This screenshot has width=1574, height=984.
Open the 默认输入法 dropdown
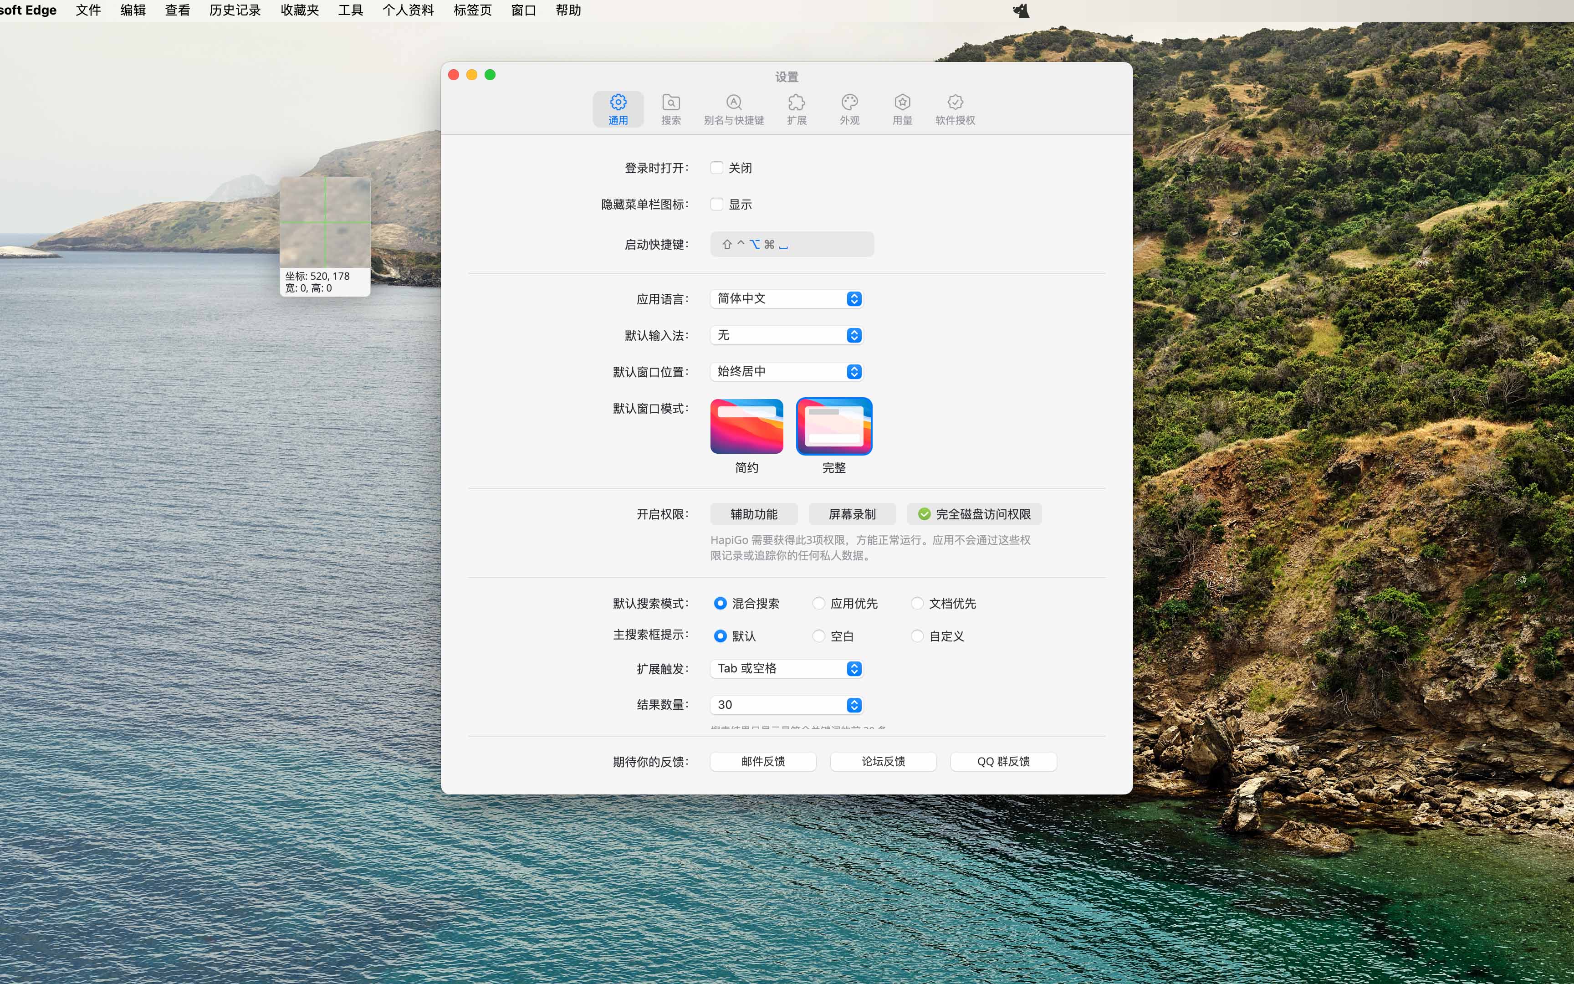pos(787,335)
